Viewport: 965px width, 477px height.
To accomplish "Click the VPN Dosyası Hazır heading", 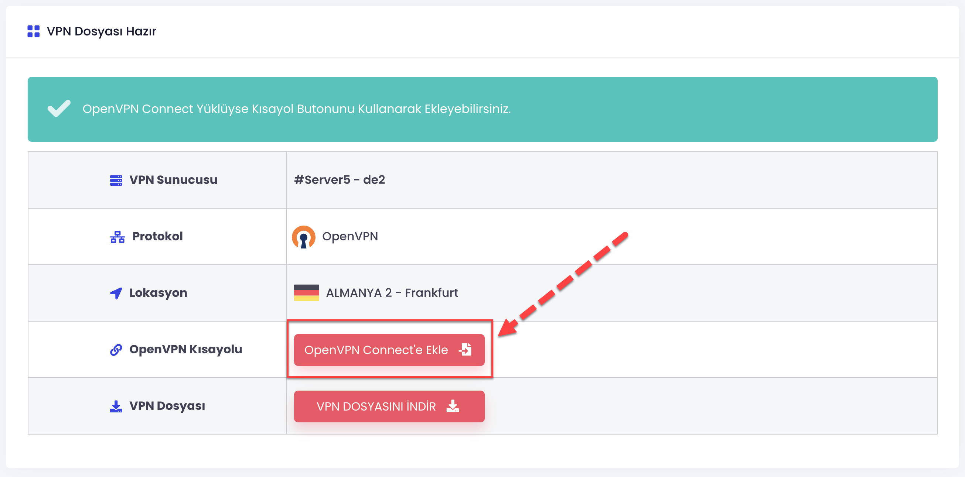I will pyautogui.click(x=101, y=31).
